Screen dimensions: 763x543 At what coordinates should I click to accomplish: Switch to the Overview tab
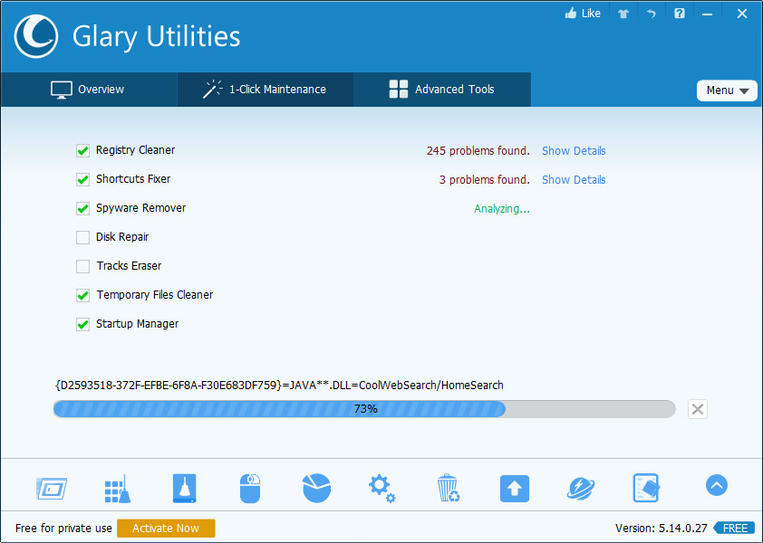[x=88, y=90]
